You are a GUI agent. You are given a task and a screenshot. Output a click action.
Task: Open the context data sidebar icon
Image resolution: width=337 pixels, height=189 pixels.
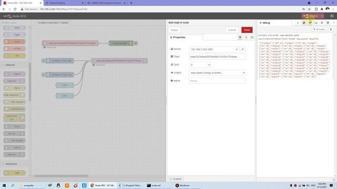(x=328, y=23)
